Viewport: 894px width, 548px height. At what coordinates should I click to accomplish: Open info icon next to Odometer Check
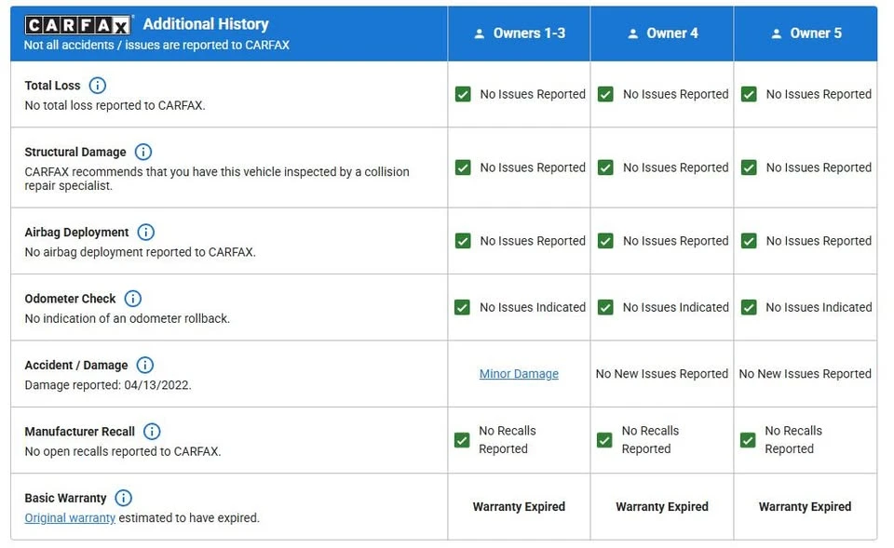tap(133, 299)
